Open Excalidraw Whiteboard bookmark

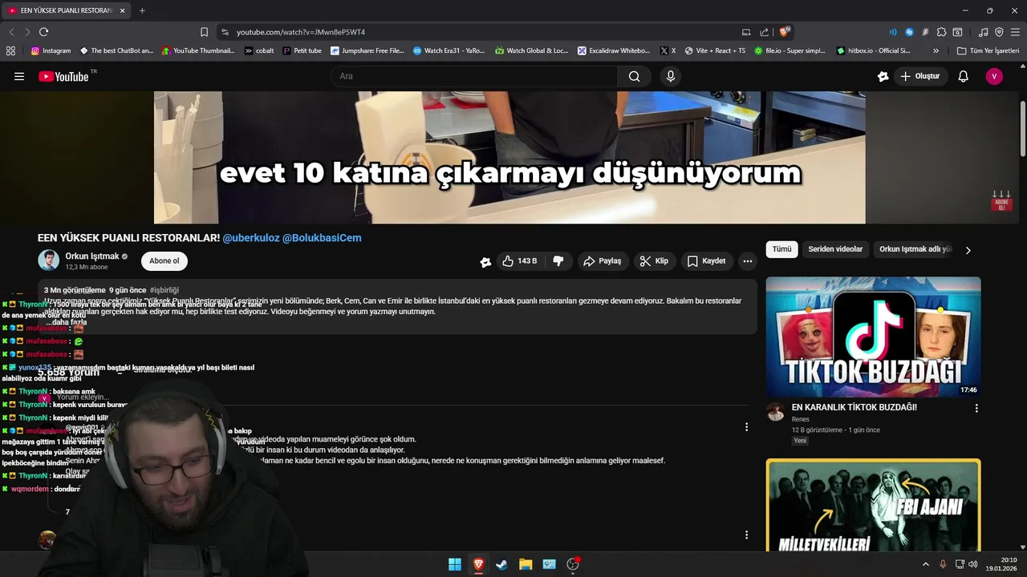[614, 50]
